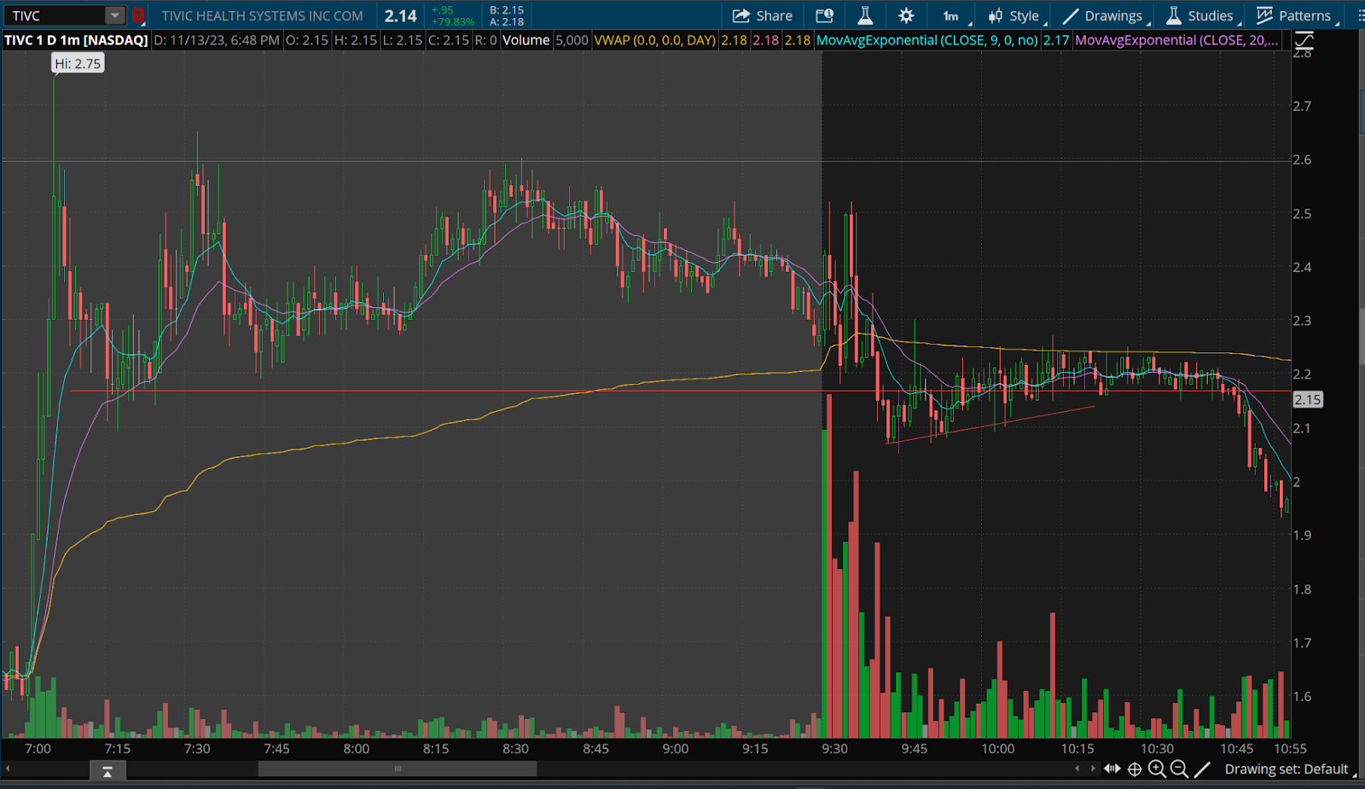1365x789 pixels.
Task: Open the Studies menu
Action: pyautogui.click(x=1200, y=15)
